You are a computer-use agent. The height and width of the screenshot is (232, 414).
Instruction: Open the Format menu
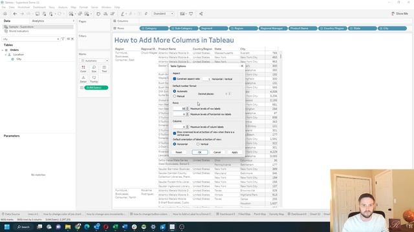pyautogui.click(x=83, y=7)
